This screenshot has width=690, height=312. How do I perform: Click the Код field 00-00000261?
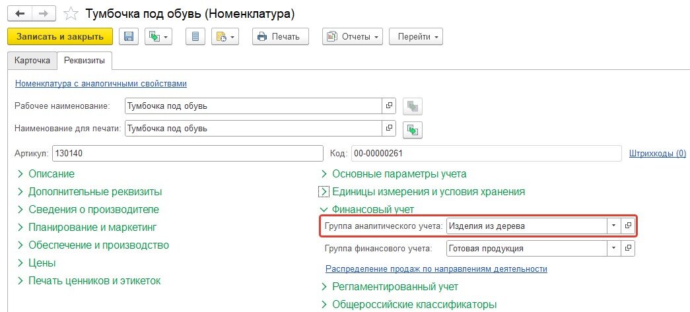[x=486, y=154]
